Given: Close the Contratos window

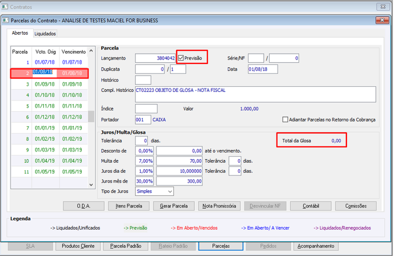Looking at the screenshot, I should point(383,6).
